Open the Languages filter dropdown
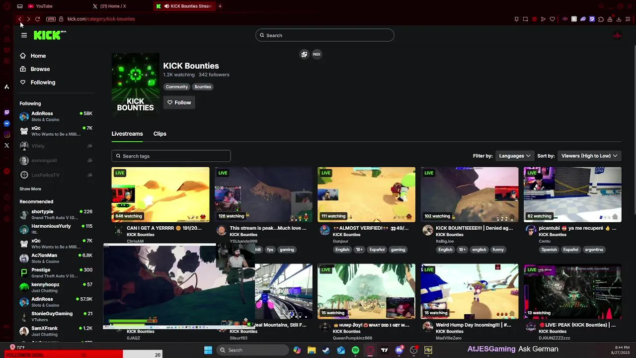Screen dimensions: 636x358 pyautogui.click(x=515, y=156)
